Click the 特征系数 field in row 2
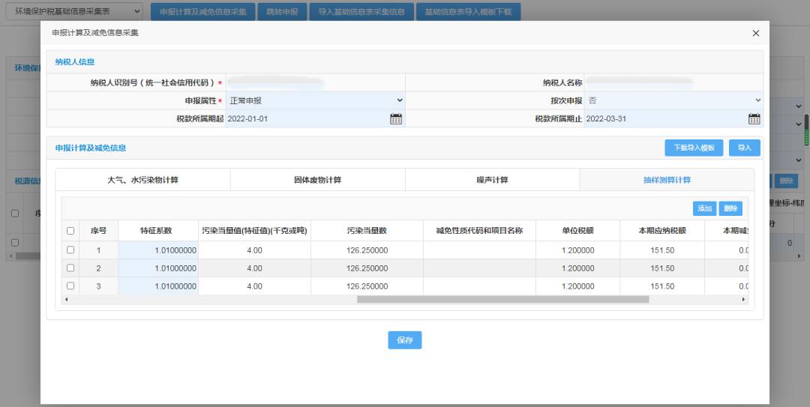Viewport: 810px width, 407px height. pos(158,268)
